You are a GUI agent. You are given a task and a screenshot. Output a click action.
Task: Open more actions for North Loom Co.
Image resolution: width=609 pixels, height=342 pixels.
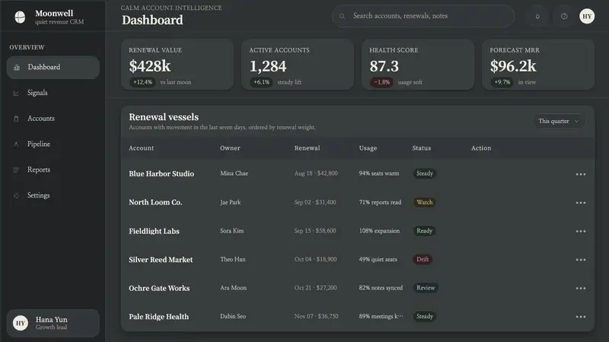tap(581, 202)
